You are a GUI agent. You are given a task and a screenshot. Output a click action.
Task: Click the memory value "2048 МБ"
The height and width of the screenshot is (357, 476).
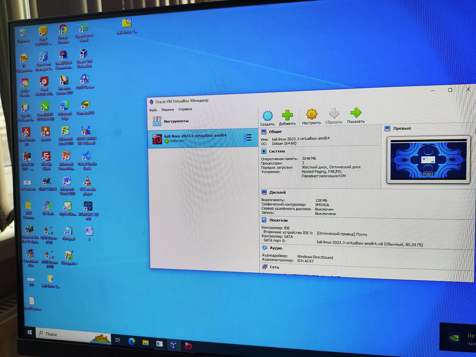tap(309, 159)
